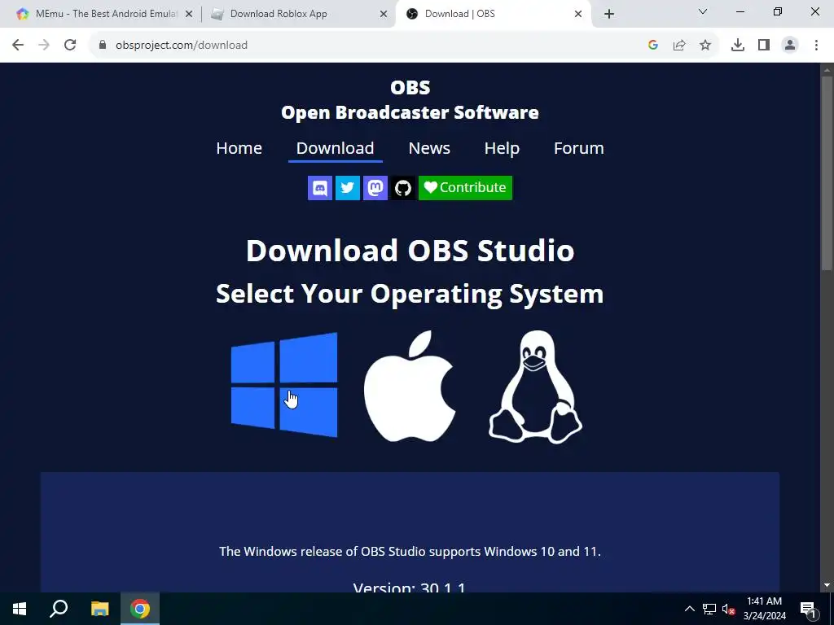Pick the Linux penguin logo
The height and width of the screenshot is (625, 834).
coord(535,387)
